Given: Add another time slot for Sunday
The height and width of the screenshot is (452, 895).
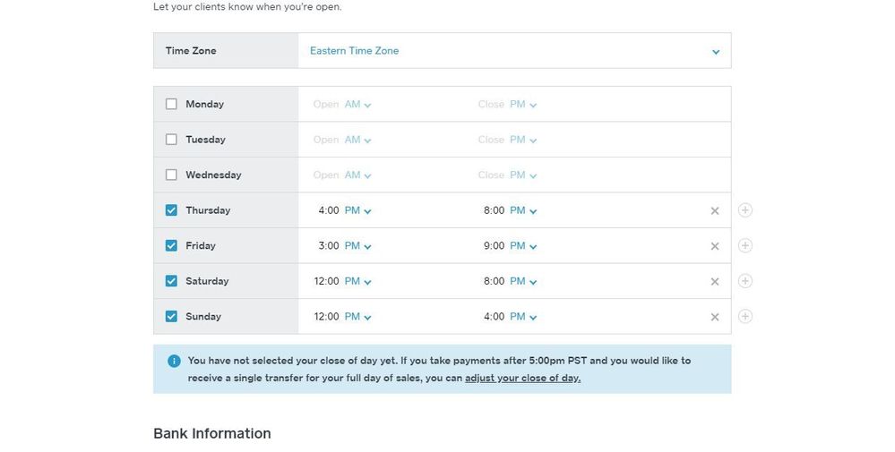Looking at the screenshot, I should coord(745,316).
